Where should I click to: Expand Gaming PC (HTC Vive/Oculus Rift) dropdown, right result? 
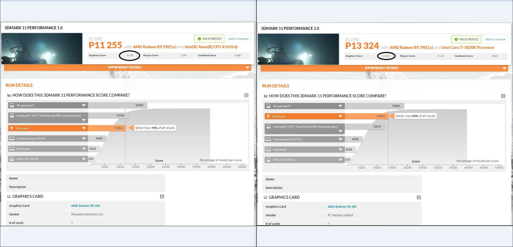340,131
